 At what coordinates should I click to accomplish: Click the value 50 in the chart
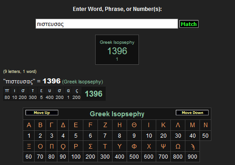coord(205,135)
